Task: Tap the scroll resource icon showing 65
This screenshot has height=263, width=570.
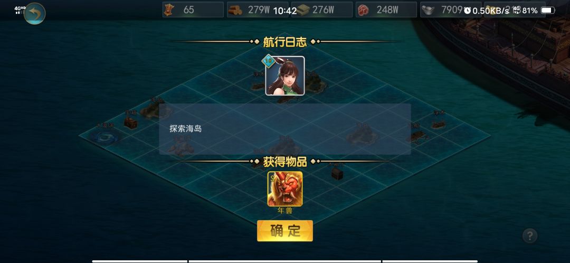Action: pos(169,10)
